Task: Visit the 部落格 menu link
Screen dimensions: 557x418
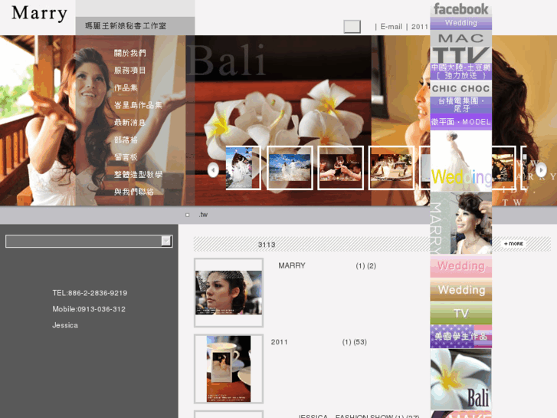Action: [x=126, y=140]
